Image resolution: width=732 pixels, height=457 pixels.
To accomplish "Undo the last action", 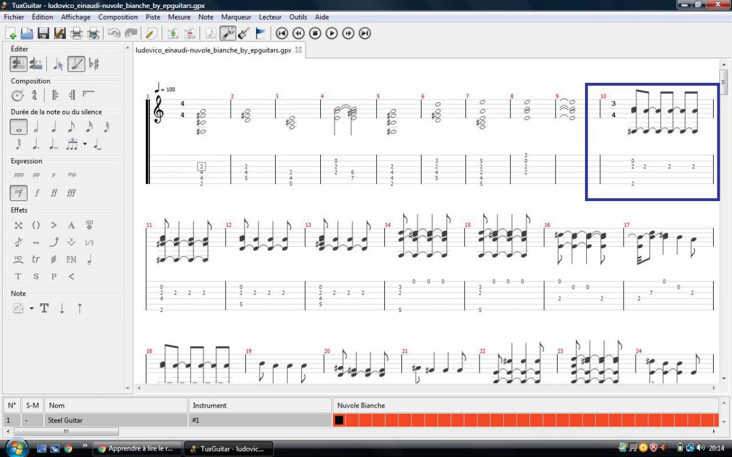I will coord(114,34).
